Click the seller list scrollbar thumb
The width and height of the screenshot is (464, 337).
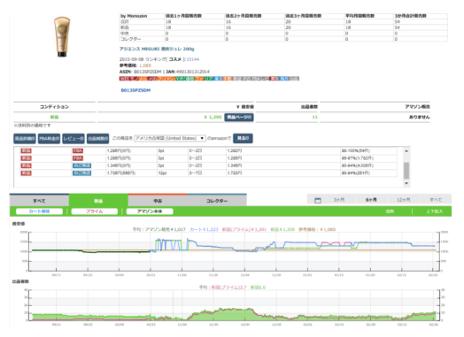click(406, 171)
